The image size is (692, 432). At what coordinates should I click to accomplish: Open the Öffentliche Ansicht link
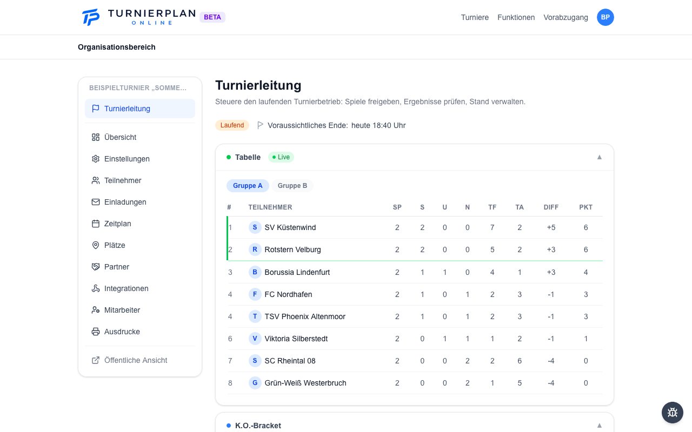(140, 360)
